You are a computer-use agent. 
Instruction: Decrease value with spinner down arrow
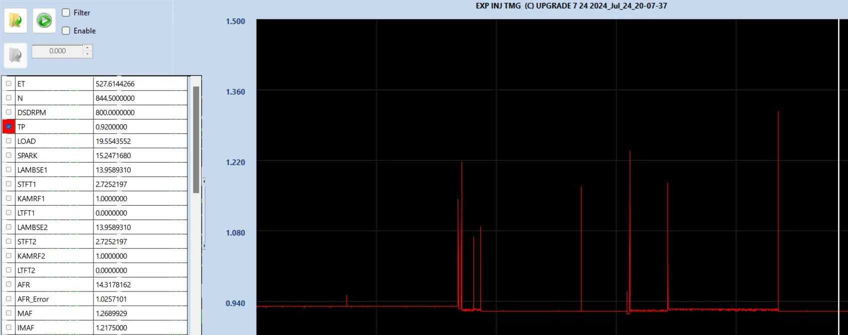88,54
